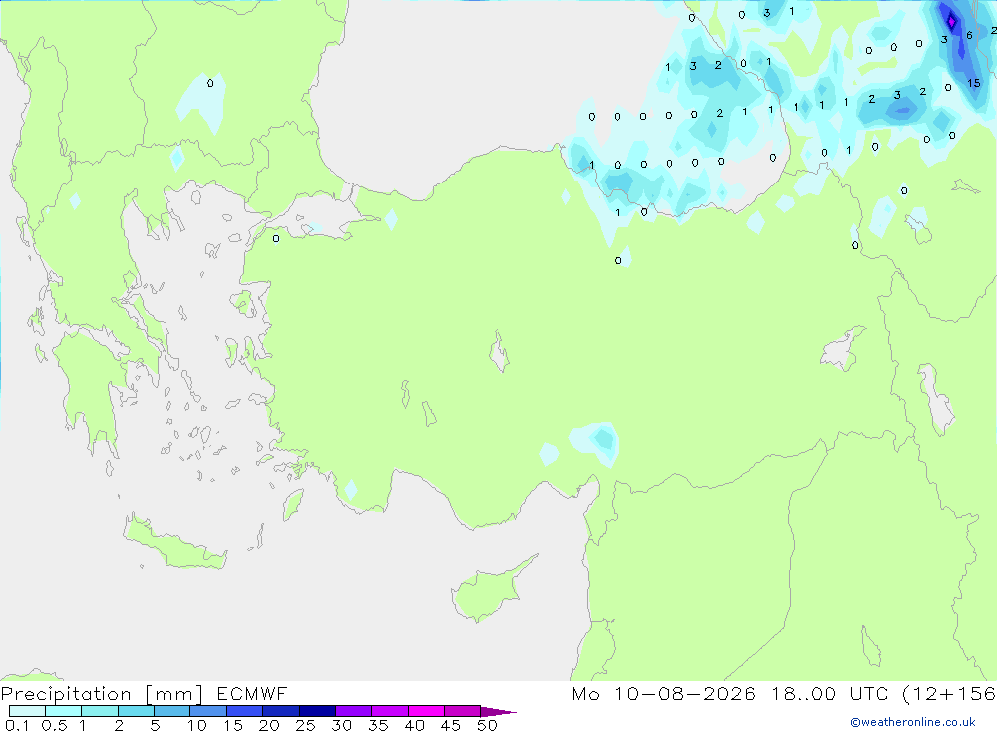
Task: Click the 'Precipitation [mm]' title text
Action: pos(102,693)
